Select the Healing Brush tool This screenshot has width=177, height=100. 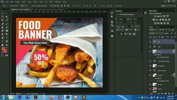[2, 24]
